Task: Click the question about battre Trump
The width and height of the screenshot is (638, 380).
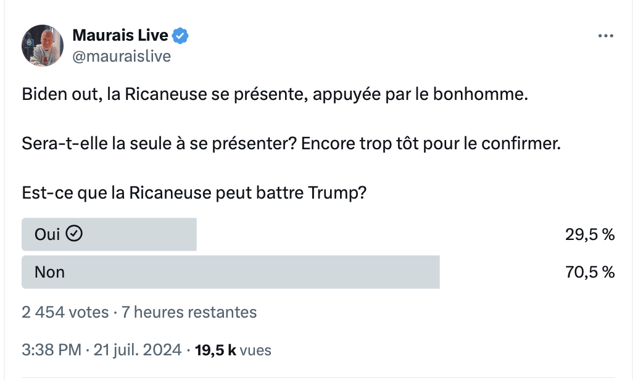Action: (x=194, y=193)
